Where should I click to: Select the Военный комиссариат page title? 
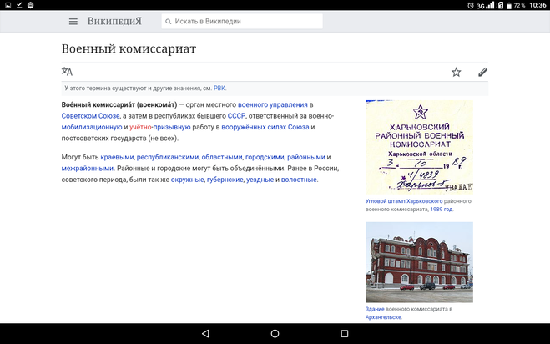[x=129, y=48]
